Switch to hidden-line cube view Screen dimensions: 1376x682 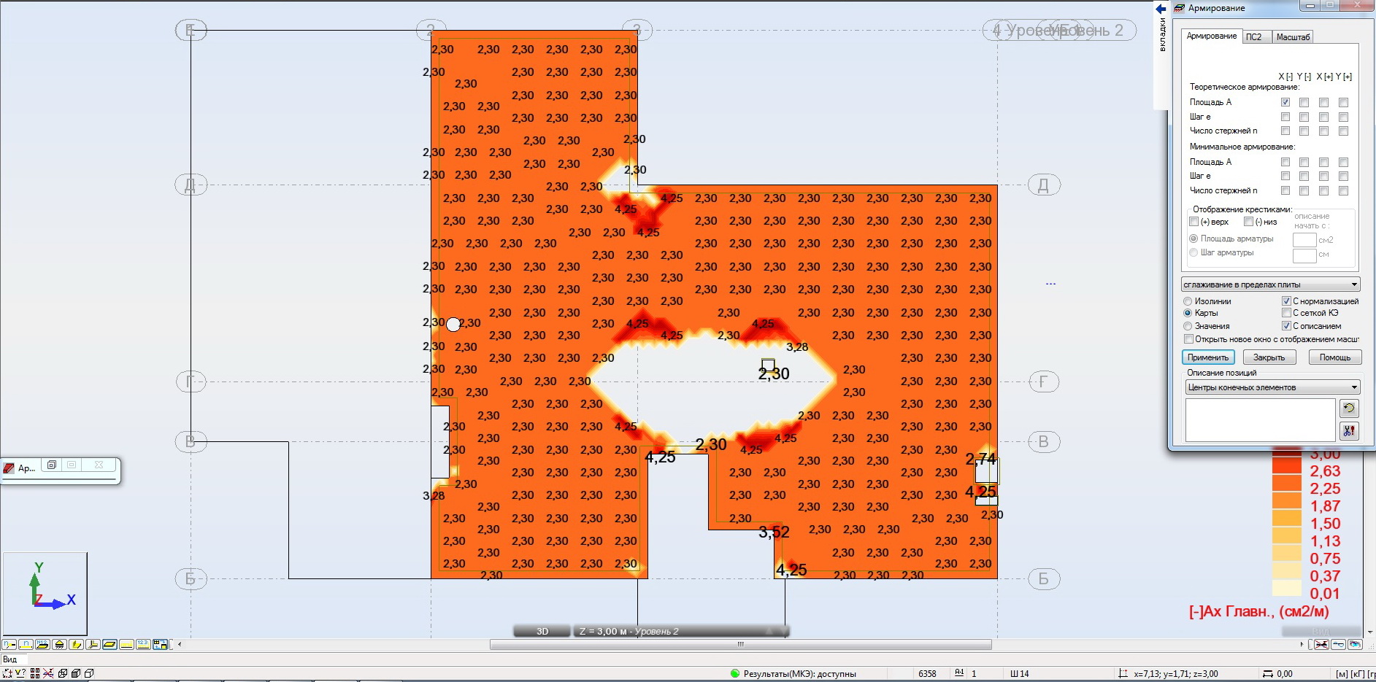click(89, 673)
